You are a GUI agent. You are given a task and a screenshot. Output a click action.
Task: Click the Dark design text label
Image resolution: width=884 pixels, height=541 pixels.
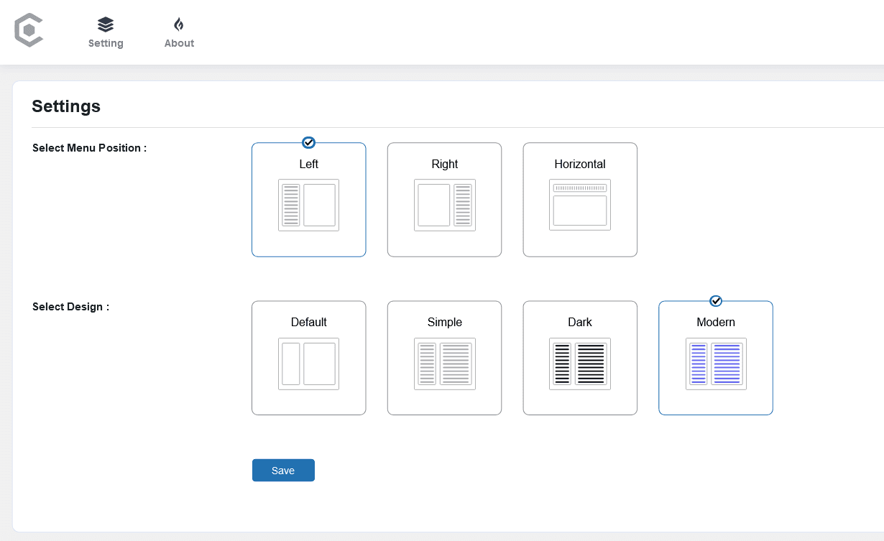(579, 322)
